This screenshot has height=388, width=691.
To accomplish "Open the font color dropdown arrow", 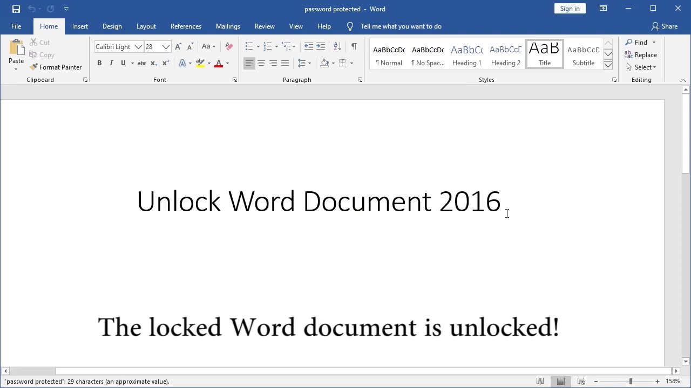I will pyautogui.click(x=227, y=64).
